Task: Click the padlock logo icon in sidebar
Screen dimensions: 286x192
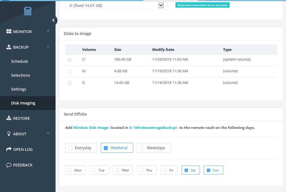Action: (28, 11)
